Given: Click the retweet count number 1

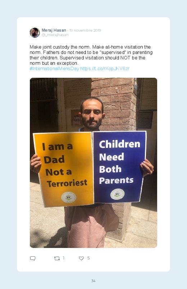Looking at the screenshot, I should pyautogui.click(x=64, y=258).
